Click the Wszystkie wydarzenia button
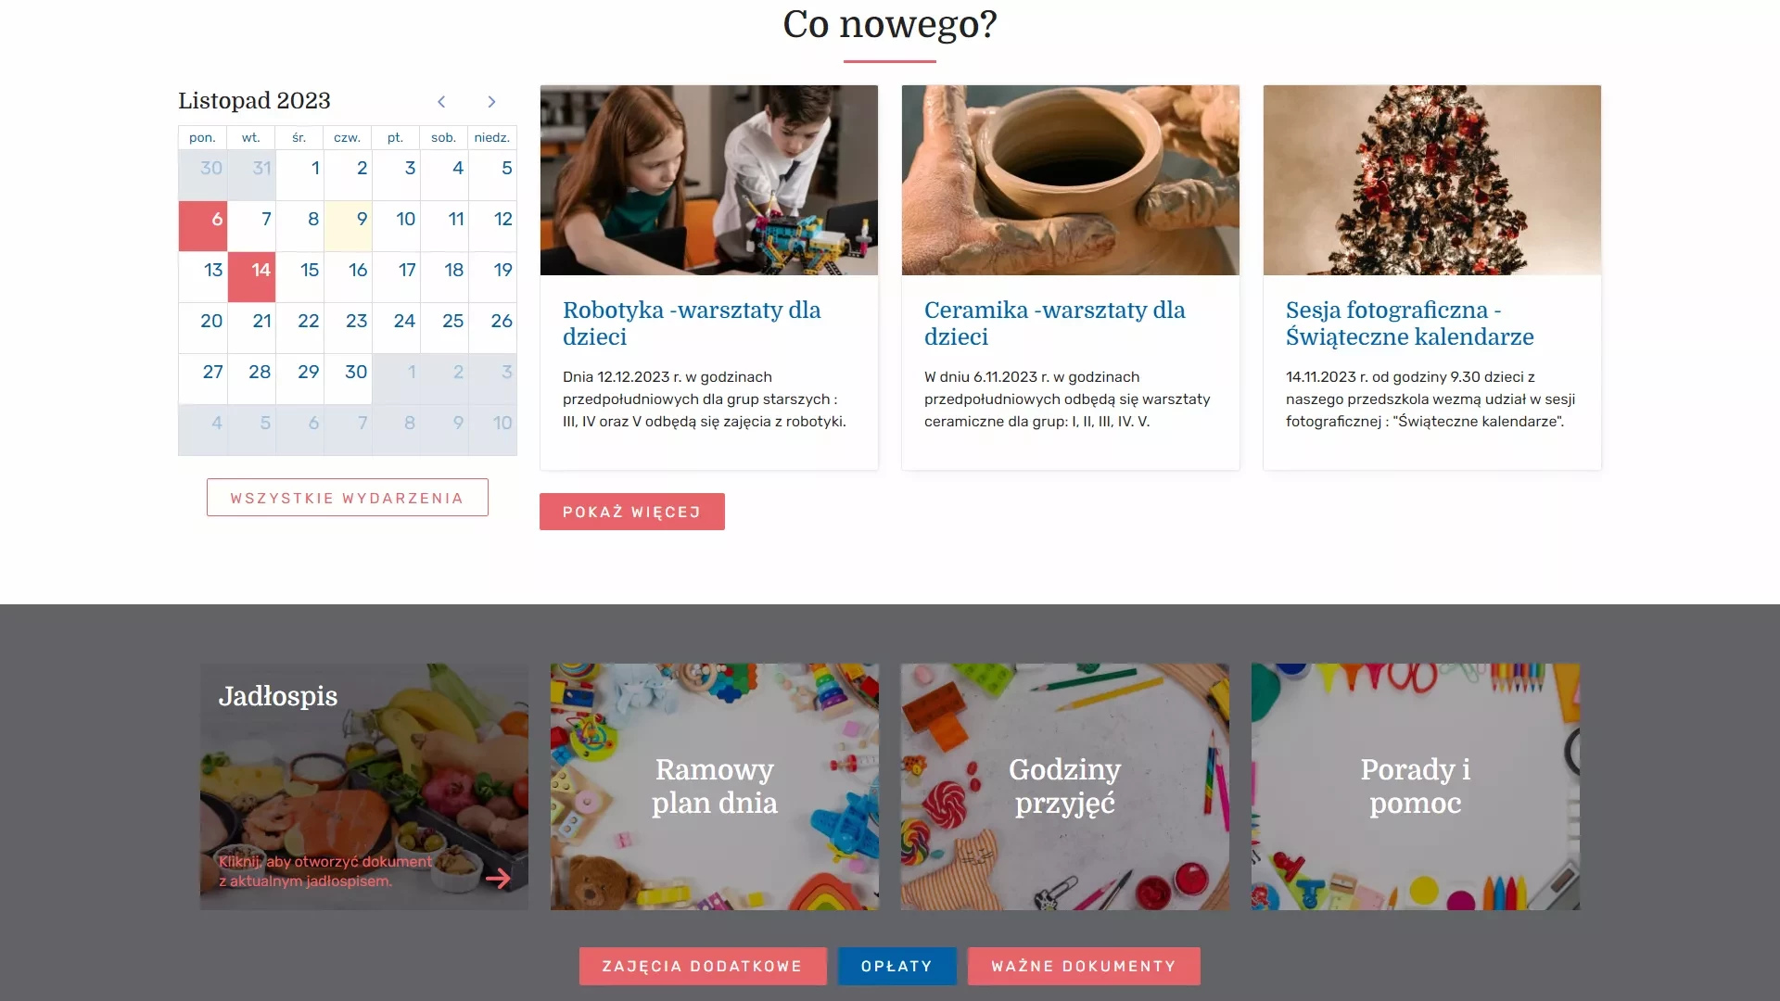1780x1001 pixels. pos(348,498)
